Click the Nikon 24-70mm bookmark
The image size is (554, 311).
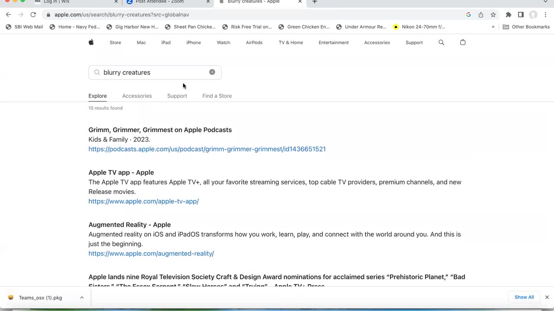419,27
